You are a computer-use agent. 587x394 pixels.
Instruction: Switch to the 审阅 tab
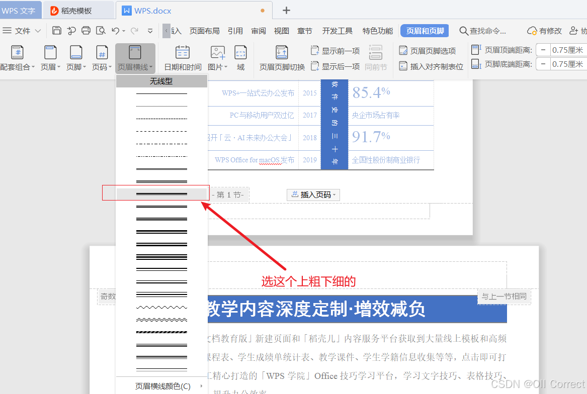[259, 31]
